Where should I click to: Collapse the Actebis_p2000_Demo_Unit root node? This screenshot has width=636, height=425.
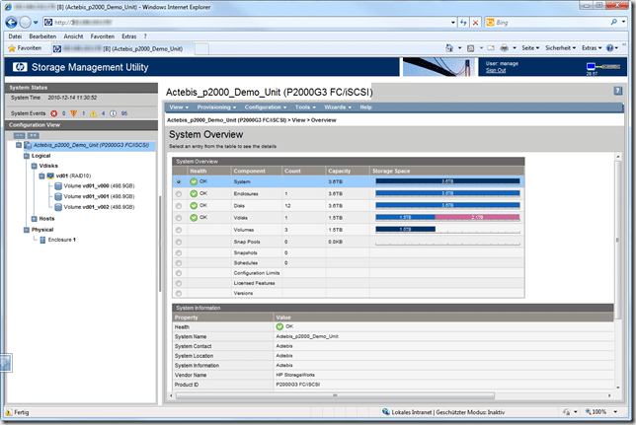click(x=19, y=145)
